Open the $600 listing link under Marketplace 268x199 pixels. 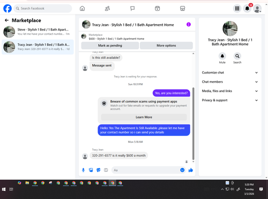click(x=116, y=39)
